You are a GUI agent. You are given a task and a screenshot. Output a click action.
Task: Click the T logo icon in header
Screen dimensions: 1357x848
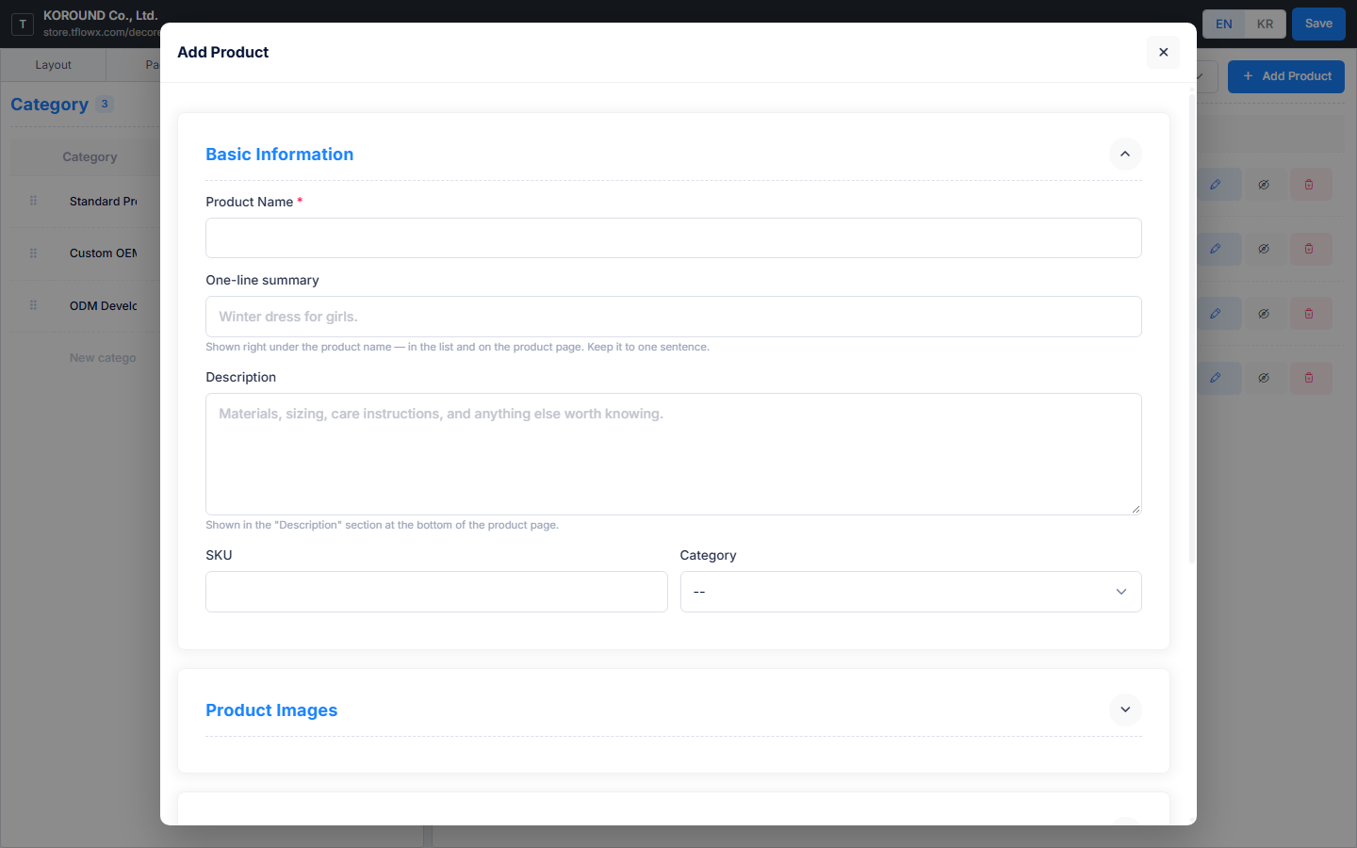point(23,24)
